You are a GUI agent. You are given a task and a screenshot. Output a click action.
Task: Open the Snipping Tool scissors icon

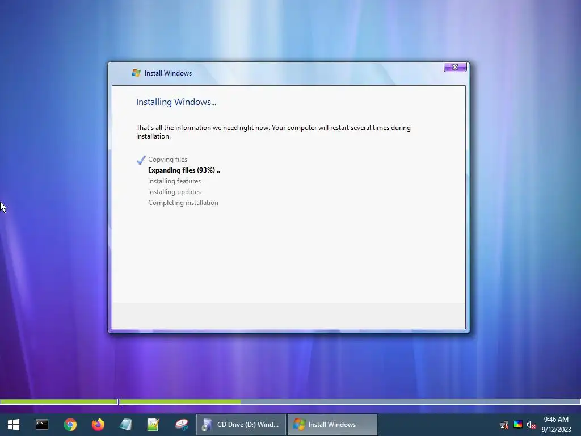(182, 425)
